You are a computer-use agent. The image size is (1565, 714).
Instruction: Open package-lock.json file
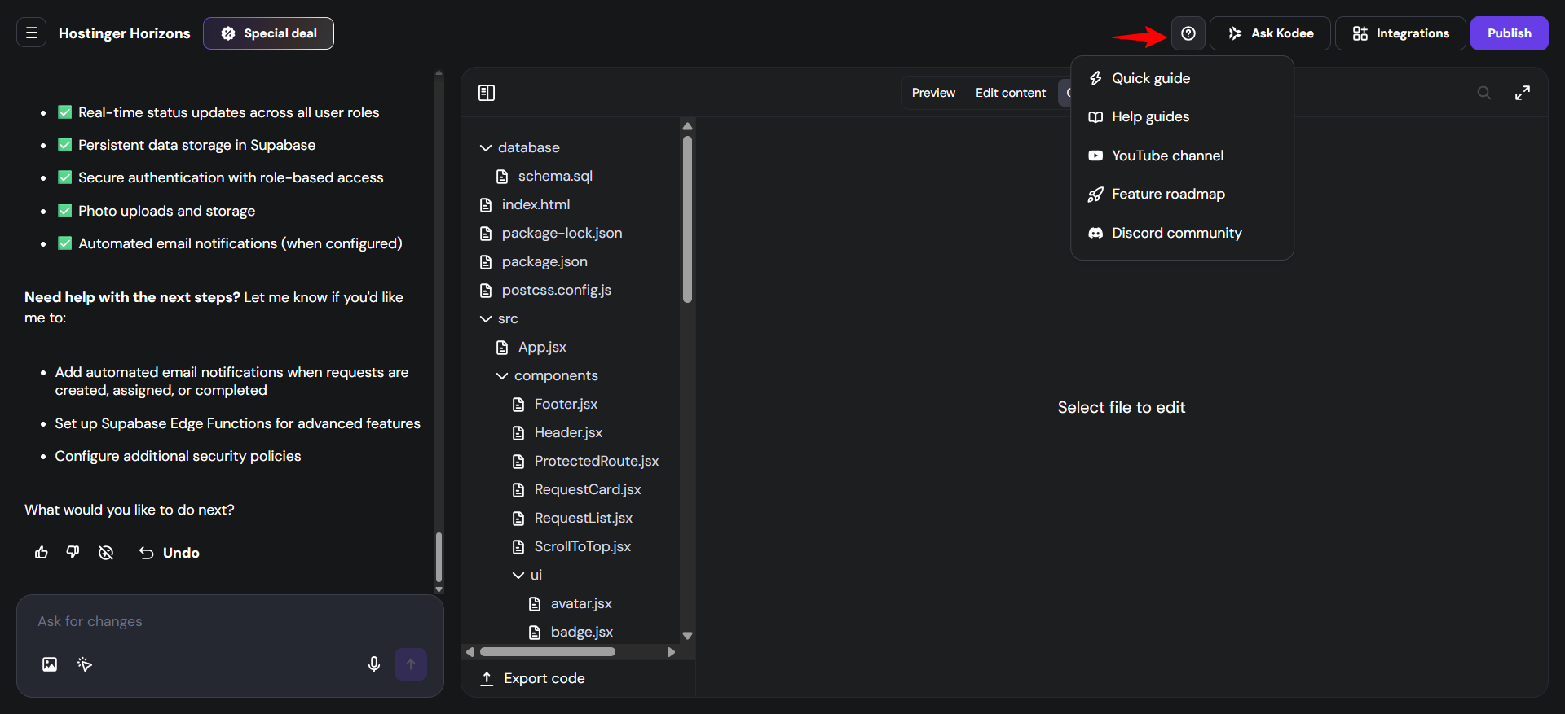point(562,234)
